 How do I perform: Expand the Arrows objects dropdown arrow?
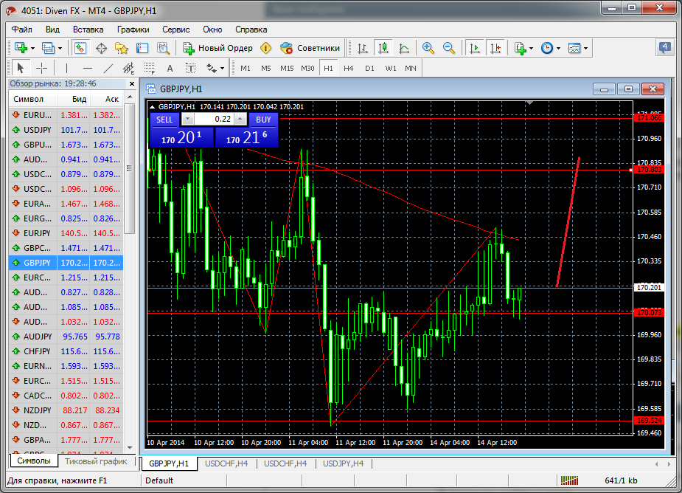[222, 69]
